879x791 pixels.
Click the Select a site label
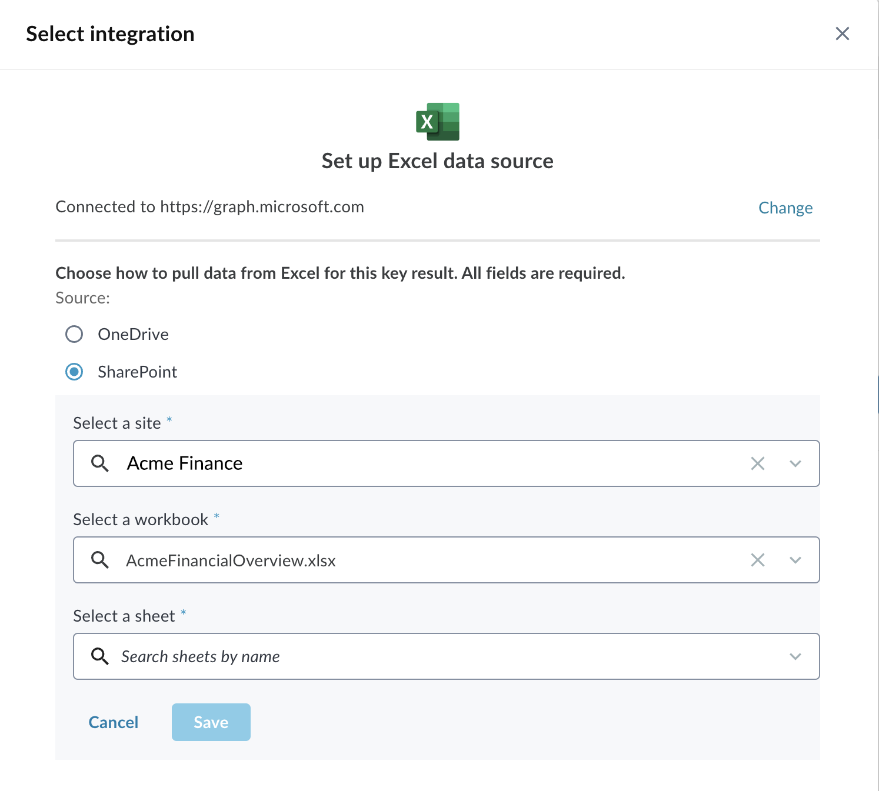coord(117,423)
